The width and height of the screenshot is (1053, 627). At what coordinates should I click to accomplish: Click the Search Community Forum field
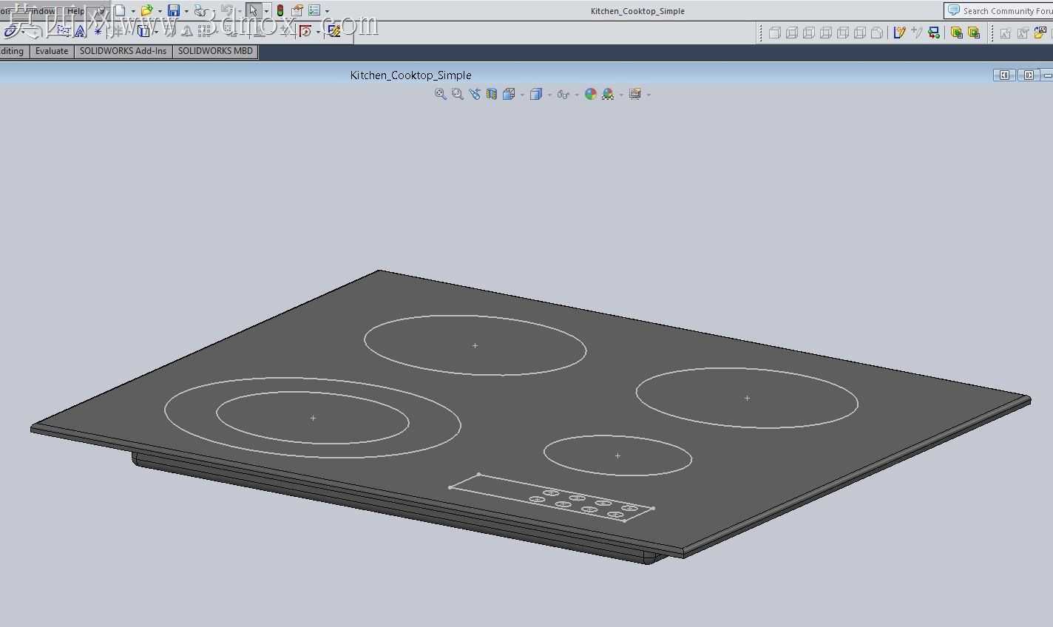[x=998, y=10]
